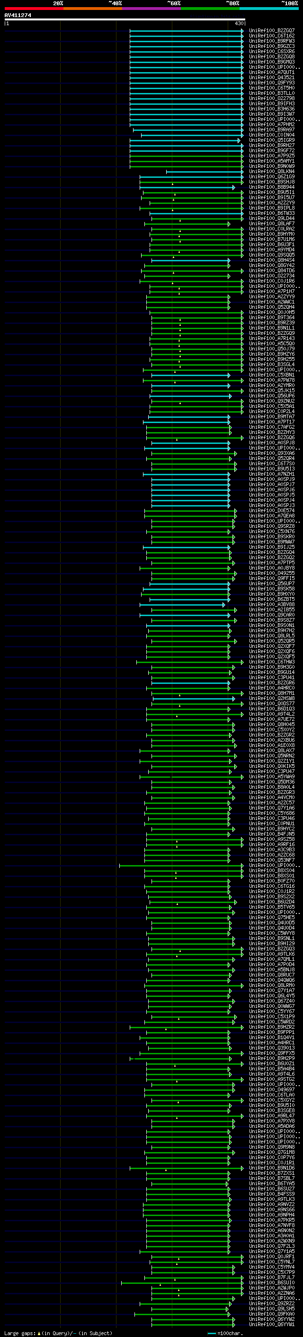
Task: Open the UniRef100_A7PKR5 entry
Action: coord(272,1220)
